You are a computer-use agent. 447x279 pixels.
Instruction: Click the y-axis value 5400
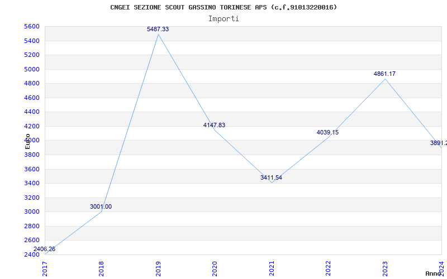pos(32,41)
